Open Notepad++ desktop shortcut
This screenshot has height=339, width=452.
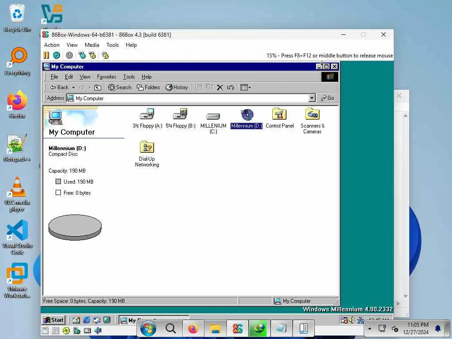click(17, 147)
